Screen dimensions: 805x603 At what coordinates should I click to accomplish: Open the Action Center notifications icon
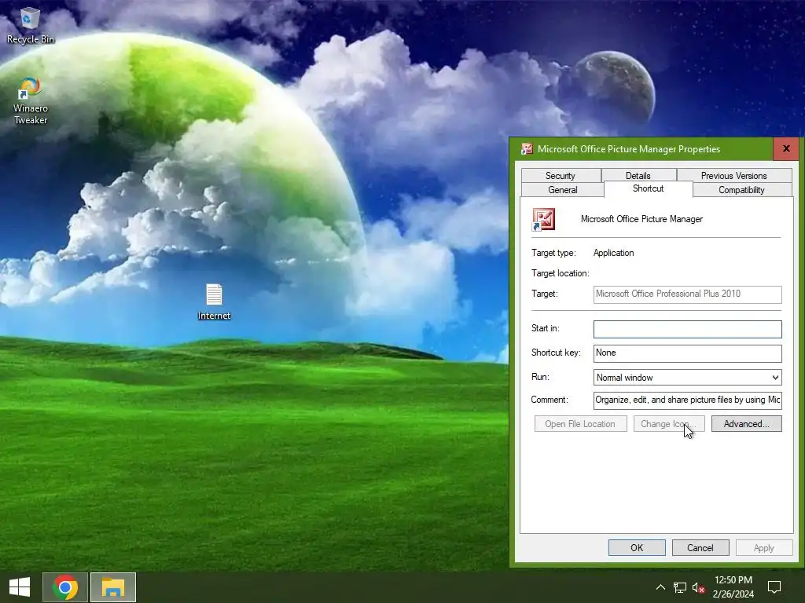tap(774, 587)
